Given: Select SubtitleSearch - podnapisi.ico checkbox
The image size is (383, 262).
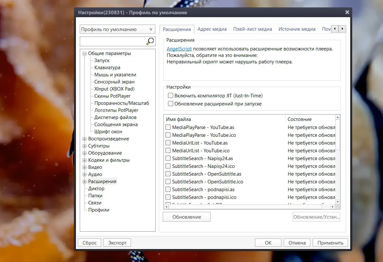Looking at the screenshot, I should tap(168, 197).
